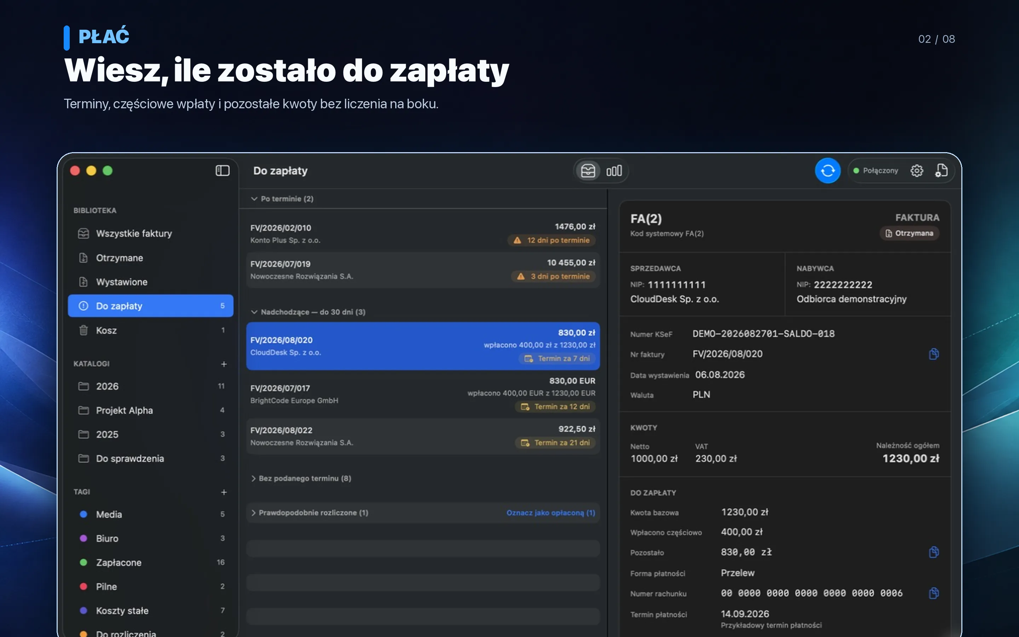Select the red Pilne tag
The height and width of the screenshot is (637, 1019).
[150, 586]
